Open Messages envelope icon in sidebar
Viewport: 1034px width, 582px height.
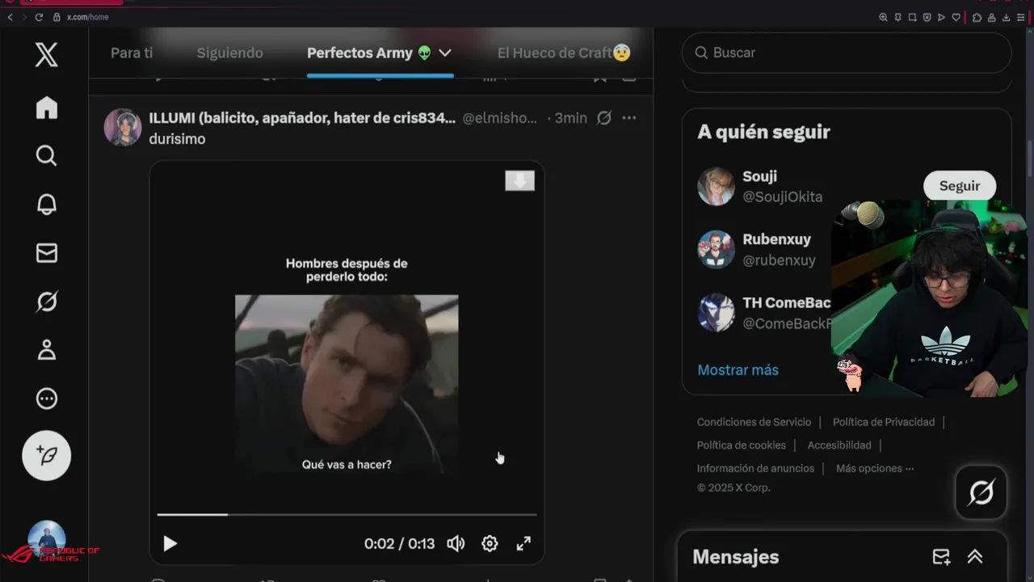click(47, 253)
